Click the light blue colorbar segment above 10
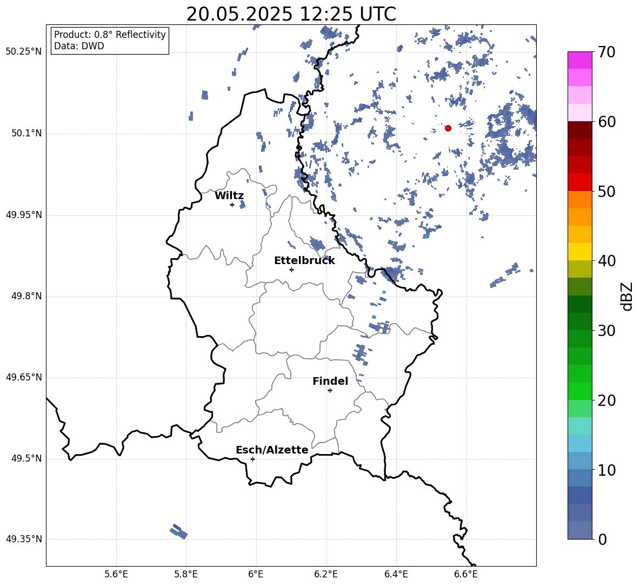Viewport: 640px width, 585px height. point(580,461)
